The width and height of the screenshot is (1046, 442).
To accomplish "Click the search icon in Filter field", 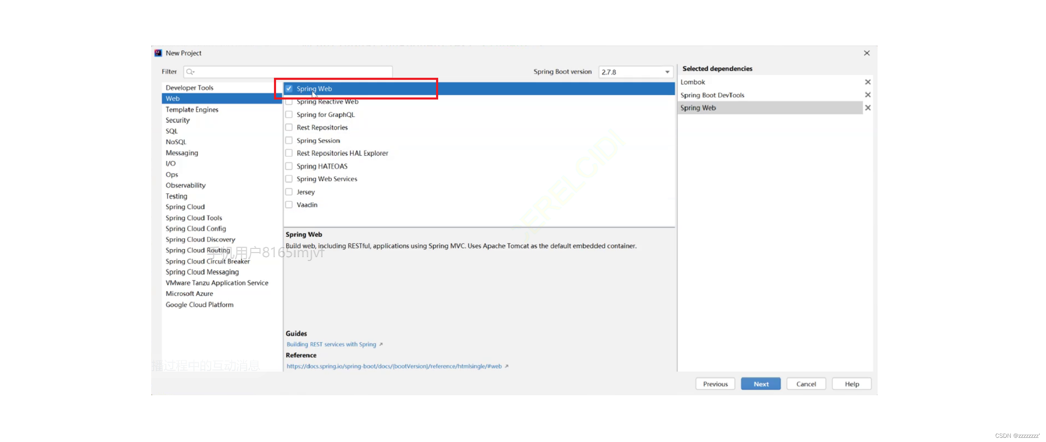I will tap(190, 72).
